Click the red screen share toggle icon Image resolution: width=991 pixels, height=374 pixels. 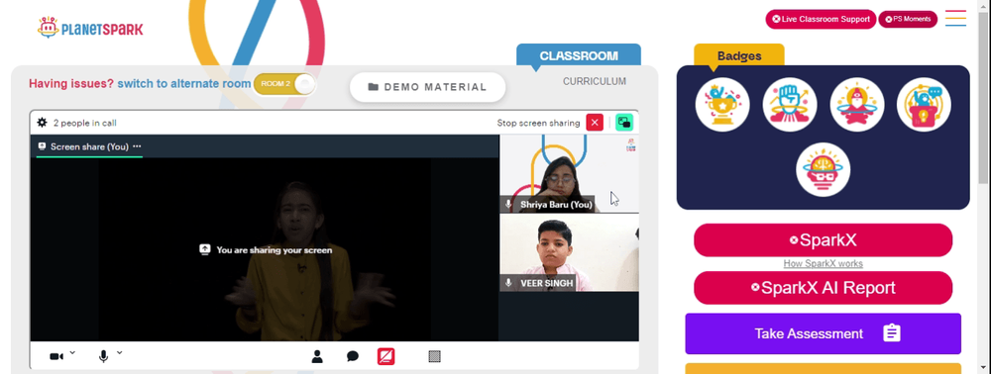coord(386,356)
